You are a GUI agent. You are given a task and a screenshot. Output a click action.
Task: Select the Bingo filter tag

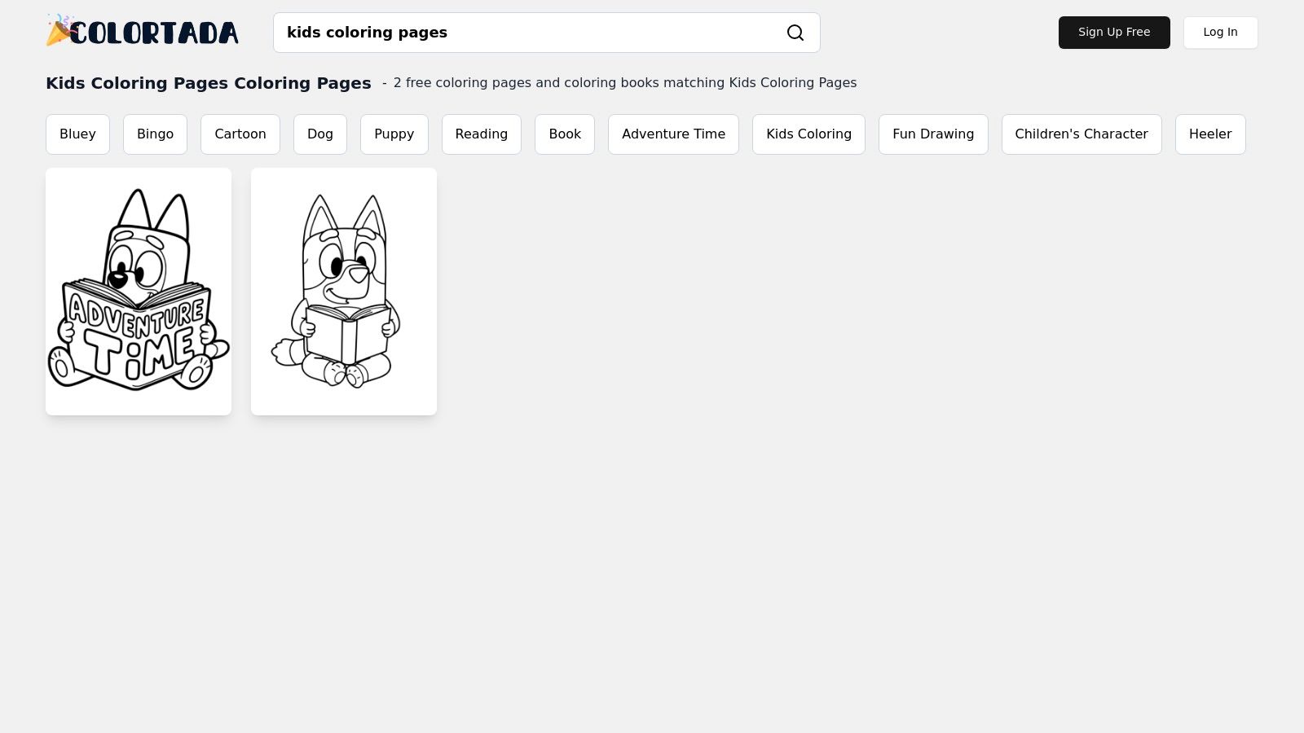click(x=155, y=134)
